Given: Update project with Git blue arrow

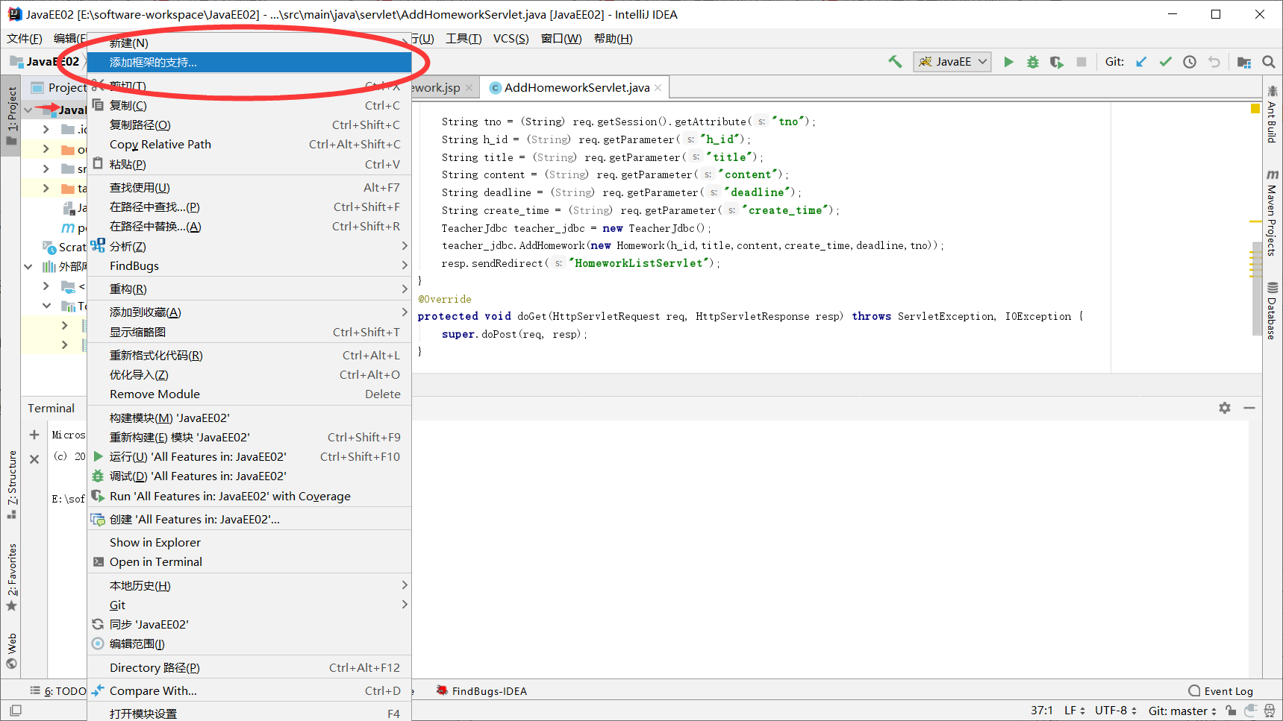Looking at the screenshot, I should click(x=1141, y=62).
